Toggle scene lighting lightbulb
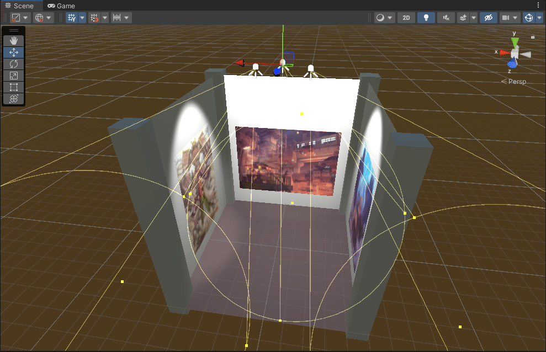This screenshot has width=546, height=352. 426,18
